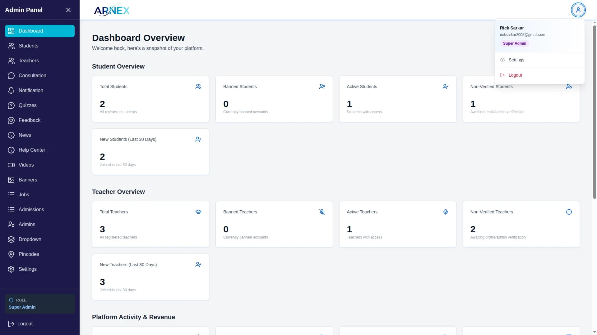597x335 pixels.
Task: Go to Students page in sidebar
Action: point(28,46)
